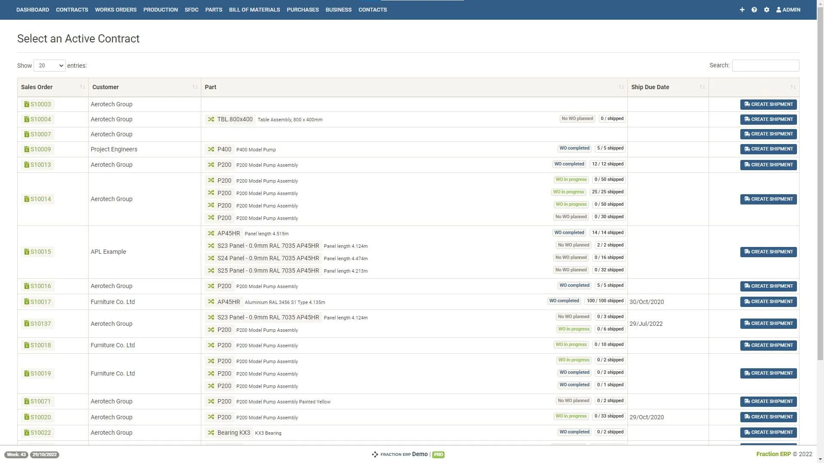Open the Show entries dropdown
This screenshot has height=463, width=824.
49,66
